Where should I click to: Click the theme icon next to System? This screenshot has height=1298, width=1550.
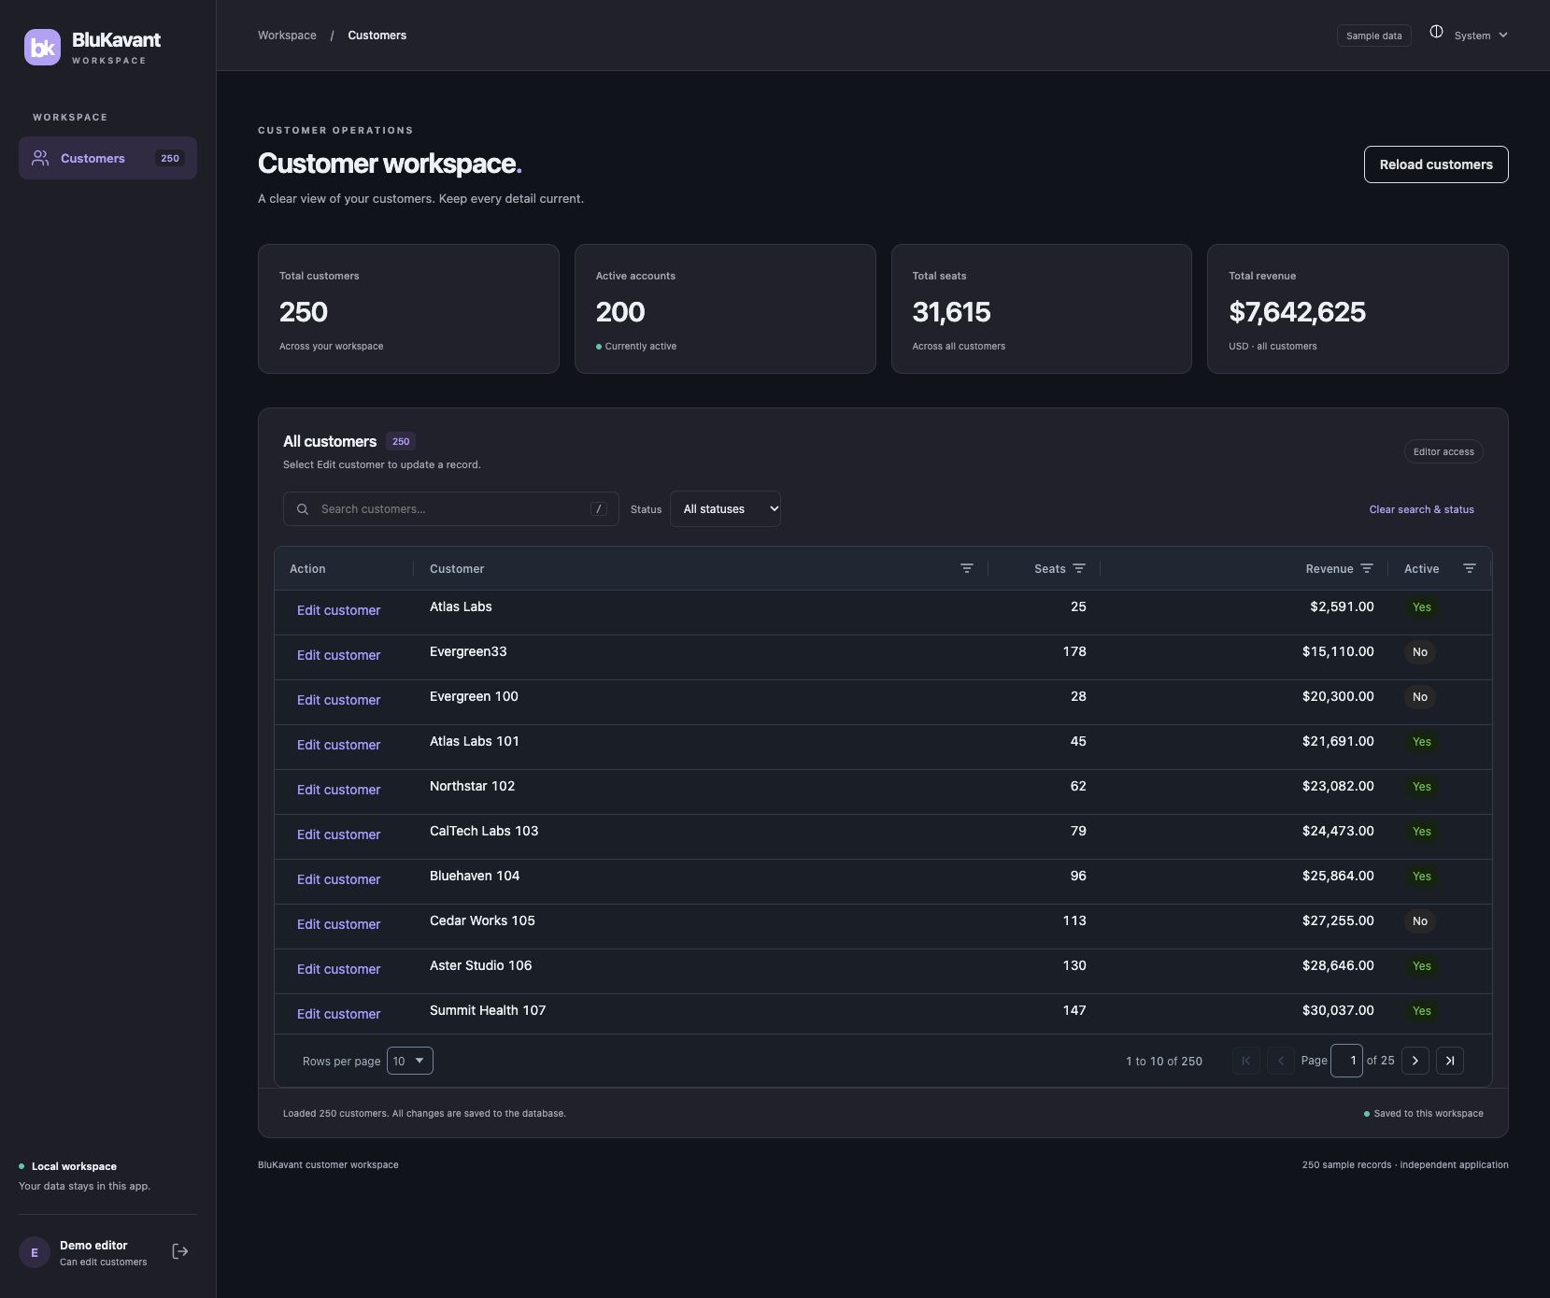coord(1436,32)
